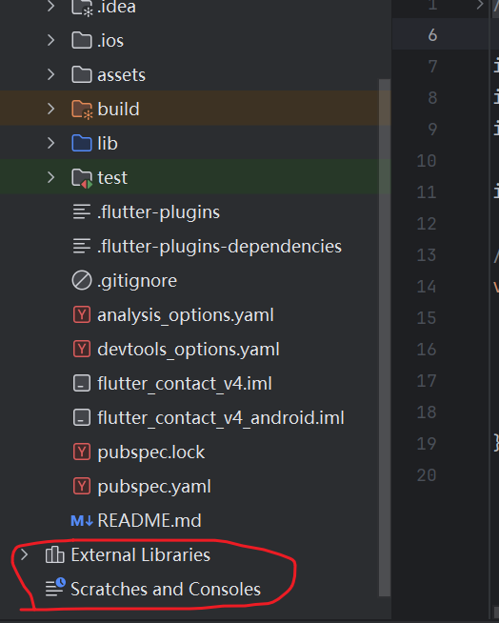The width and height of the screenshot is (499, 623).
Task: Click the test folder icon
Action: pos(82,177)
